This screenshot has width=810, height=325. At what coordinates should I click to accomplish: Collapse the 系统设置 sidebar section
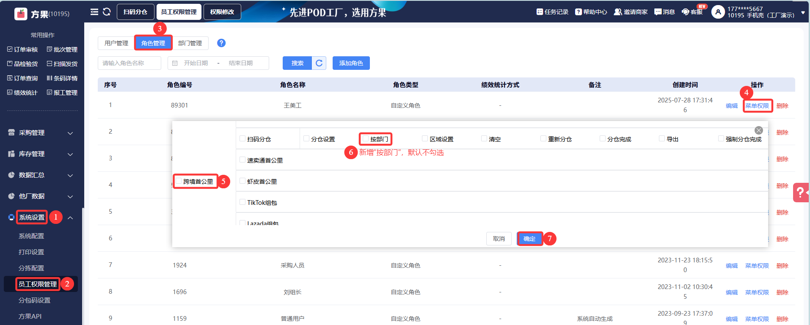click(x=70, y=218)
